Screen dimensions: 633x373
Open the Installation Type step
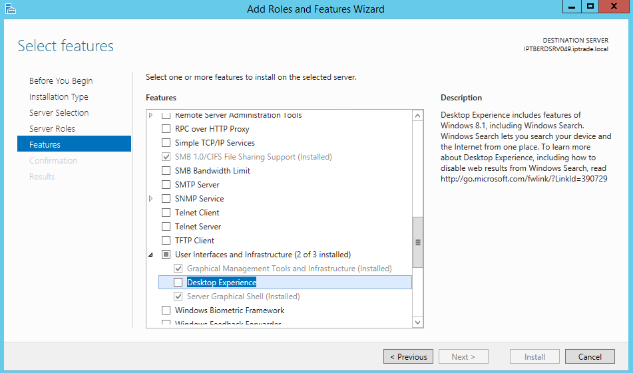pos(59,97)
